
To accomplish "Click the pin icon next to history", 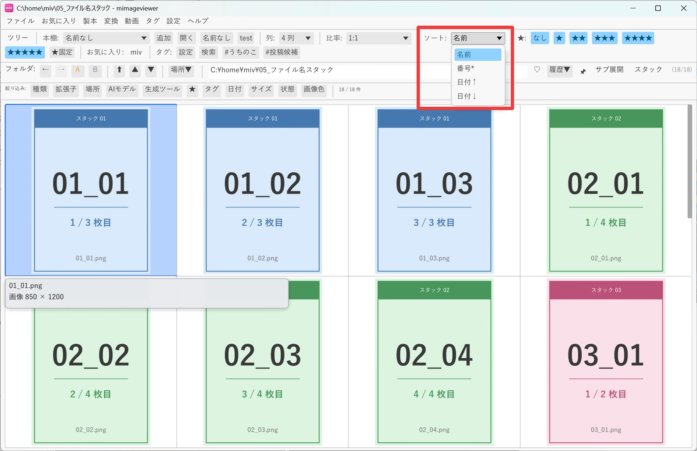I will pyautogui.click(x=583, y=71).
